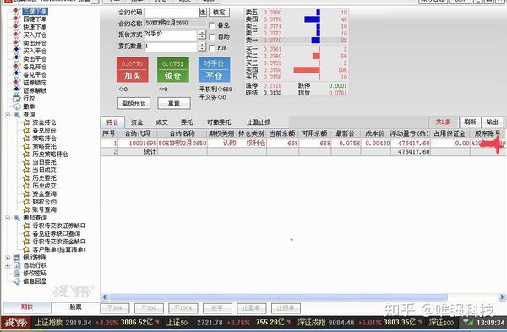Open 历史成交 query
Screen dimensions: 507x332
point(44,186)
